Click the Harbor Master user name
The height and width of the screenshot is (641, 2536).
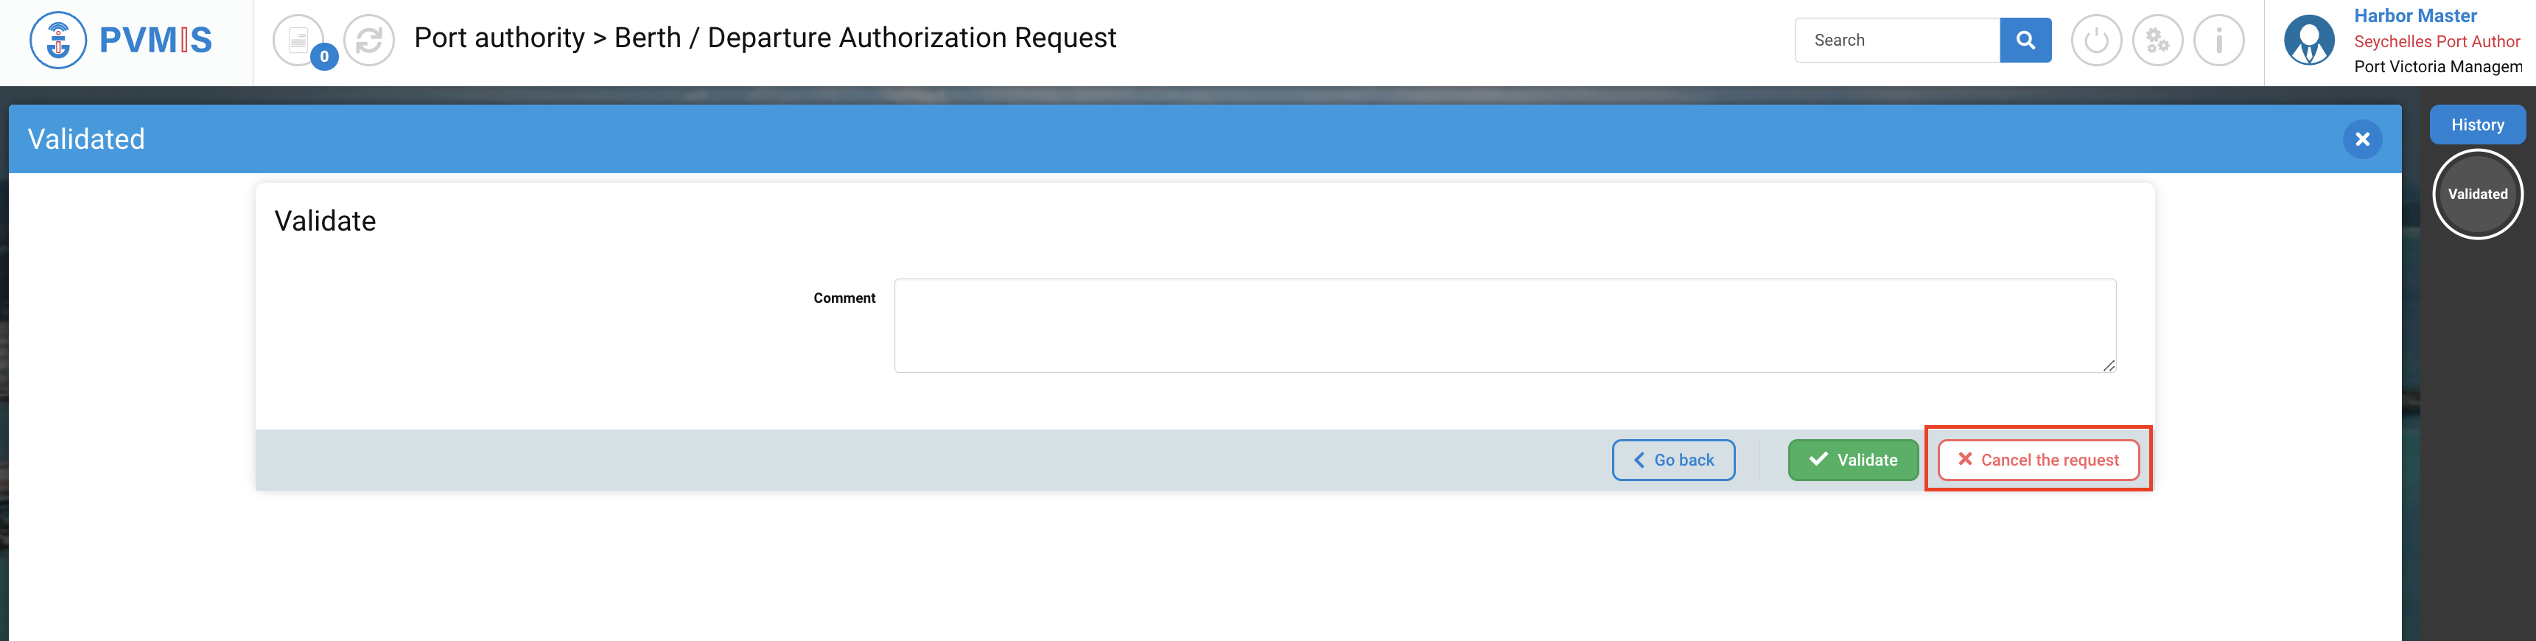[x=2415, y=15]
